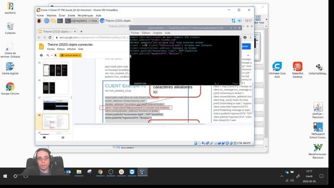Open Centre logiciel desktop icon
The width and height of the screenshot is (334, 188).
pos(10,68)
